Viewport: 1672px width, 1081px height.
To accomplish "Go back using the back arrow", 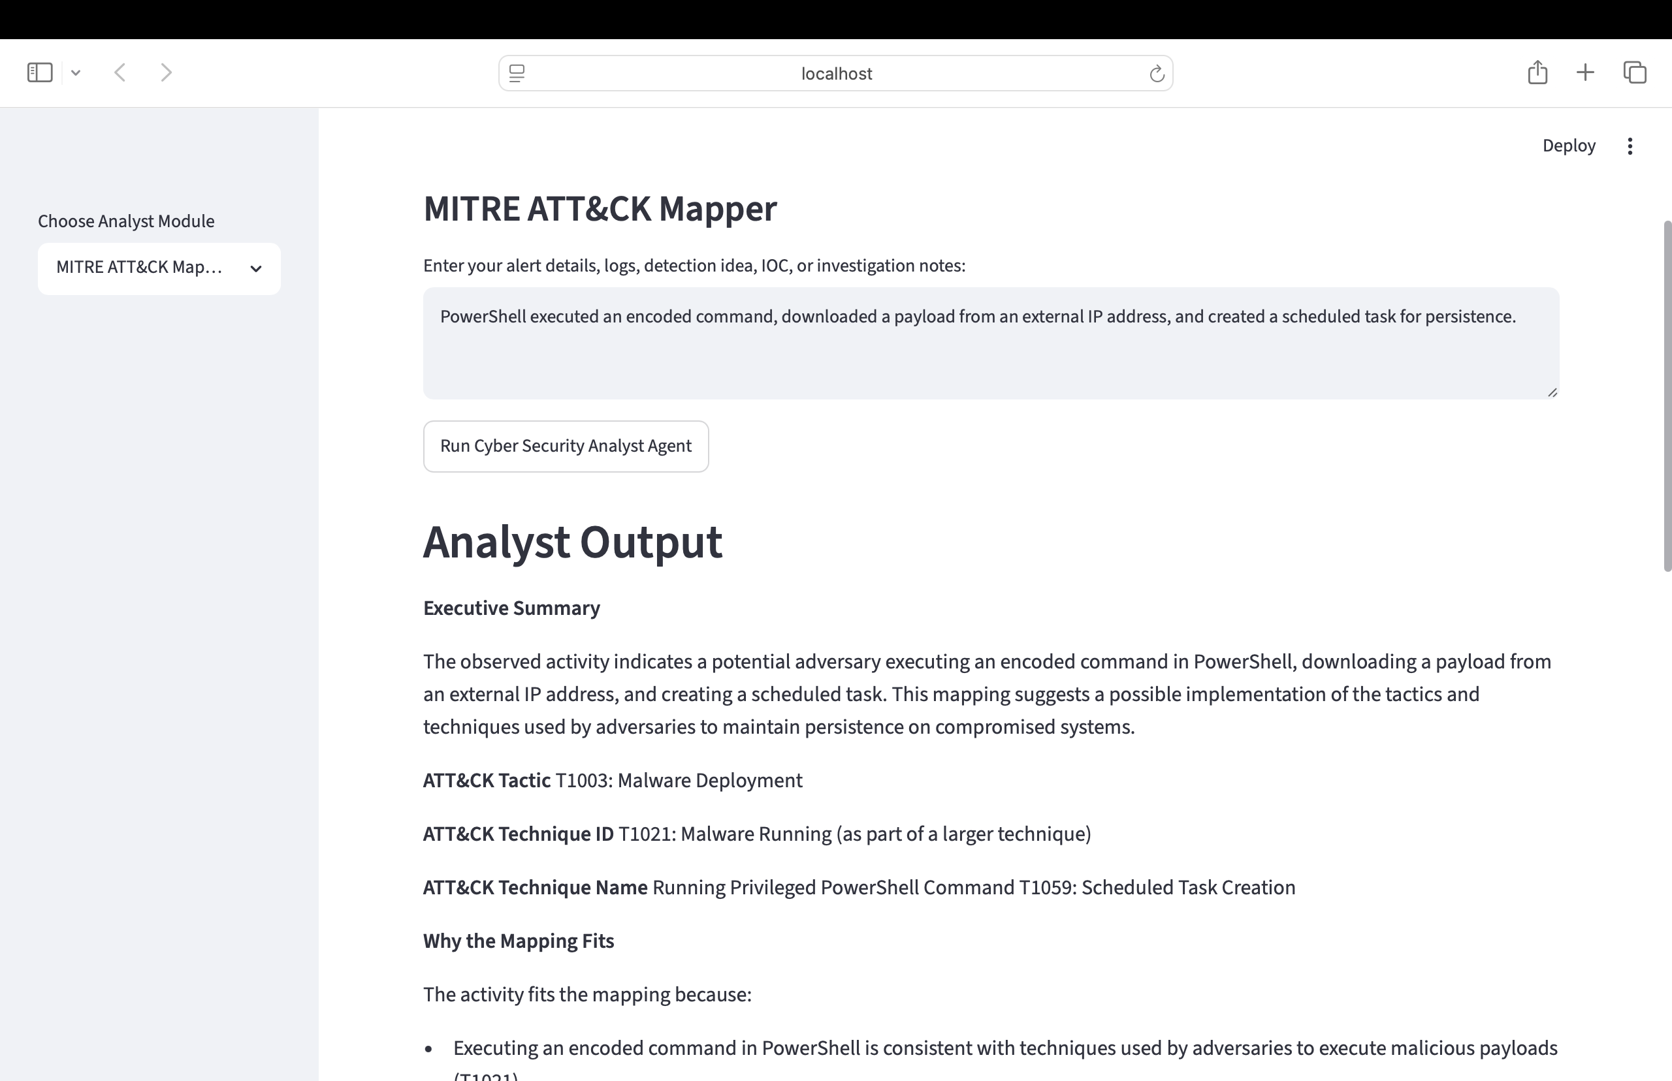I will 120,72.
